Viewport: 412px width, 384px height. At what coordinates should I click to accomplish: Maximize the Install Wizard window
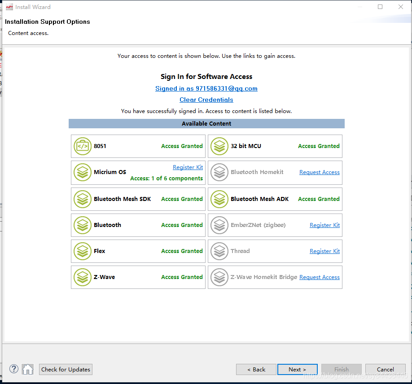pos(380,7)
